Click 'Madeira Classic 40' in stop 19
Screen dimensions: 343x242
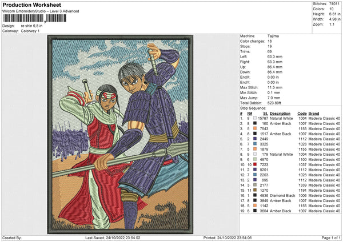324,211
